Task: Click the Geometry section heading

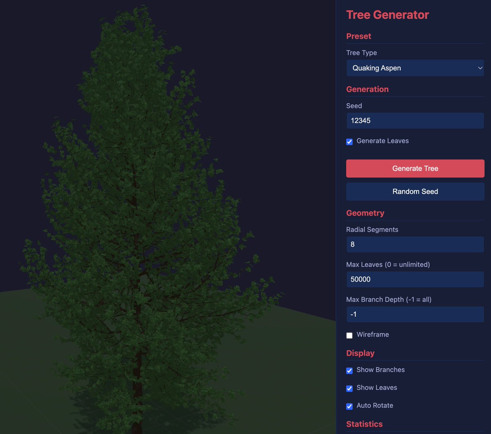Action: [365, 213]
